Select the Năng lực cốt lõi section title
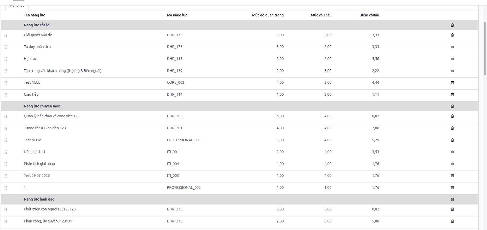Viewport: 487px width, 230px height. 37,25
